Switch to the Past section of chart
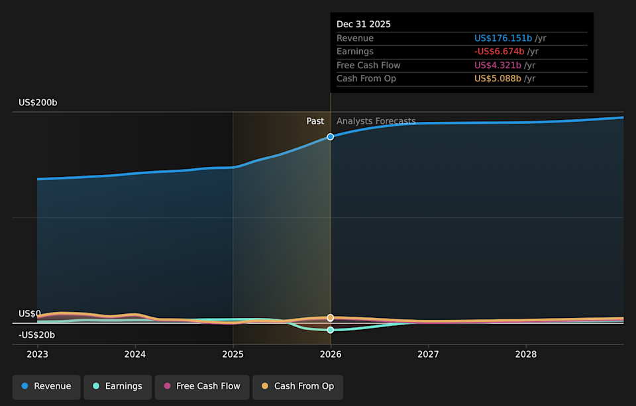The height and width of the screenshot is (406, 636). coord(315,121)
